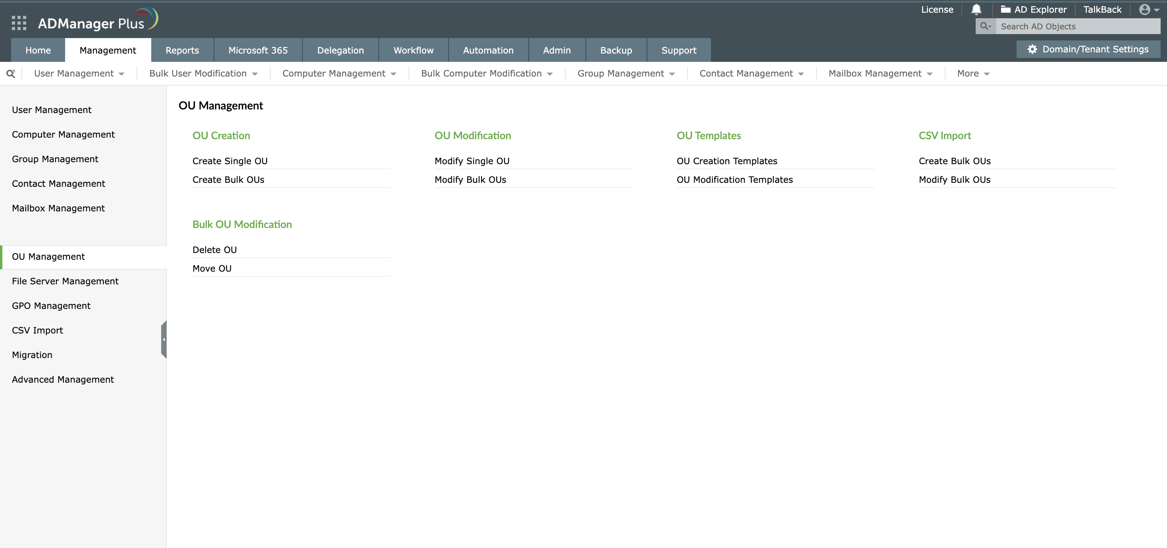1167x548 pixels.
Task: Click the Move OU link
Action: tap(212, 268)
